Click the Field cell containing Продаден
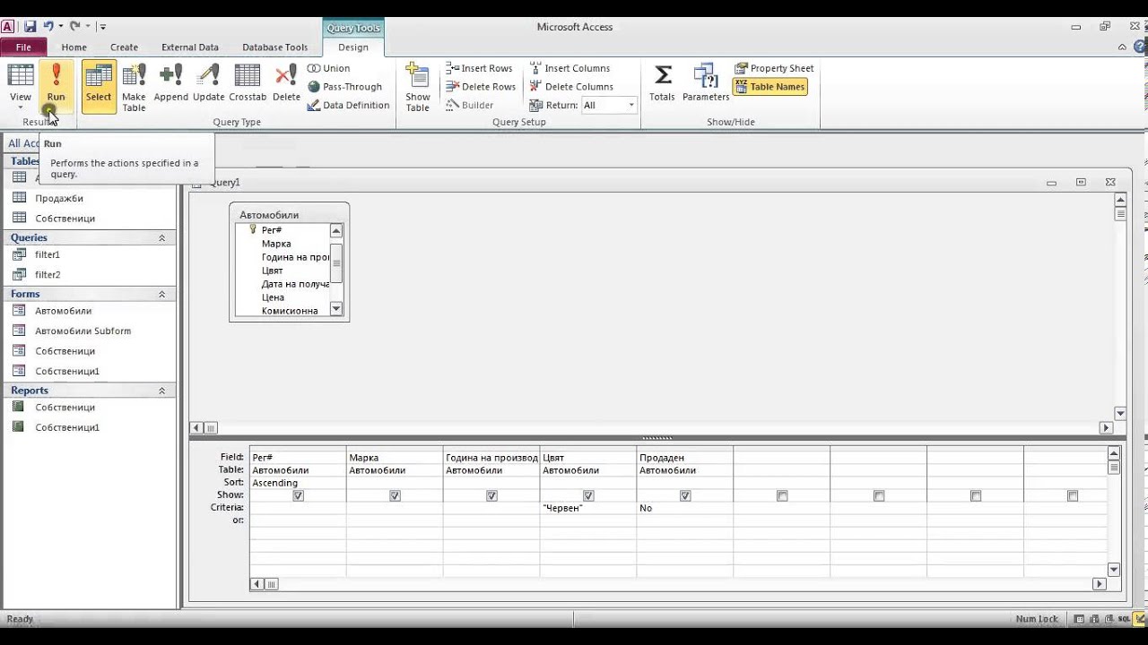 [685, 458]
